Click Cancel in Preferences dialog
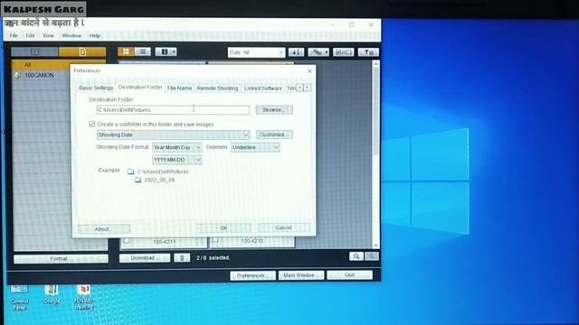 (283, 227)
